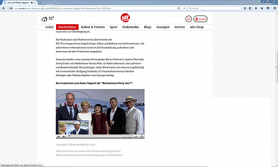Click the picture-in-picture interview inset
Viewport: 278px width, 167px height.
tap(73, 128)
